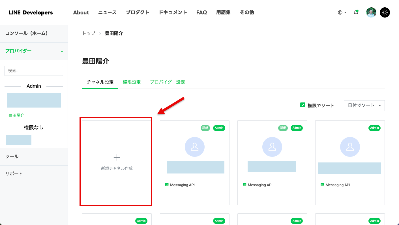
Task: Open the ドキュメント menu item
Action: (x=173, y=12)
